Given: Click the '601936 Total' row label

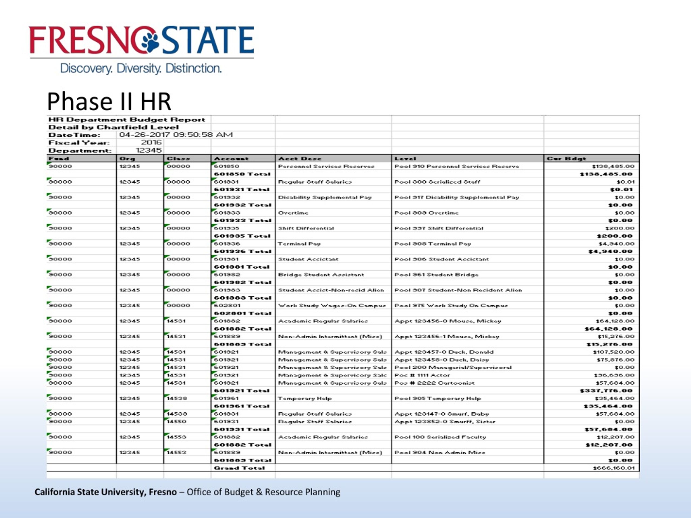Looking at the screenshot, I should 243,251.
